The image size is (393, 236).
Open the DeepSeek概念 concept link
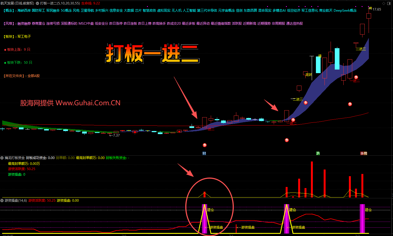pos(345,11)
